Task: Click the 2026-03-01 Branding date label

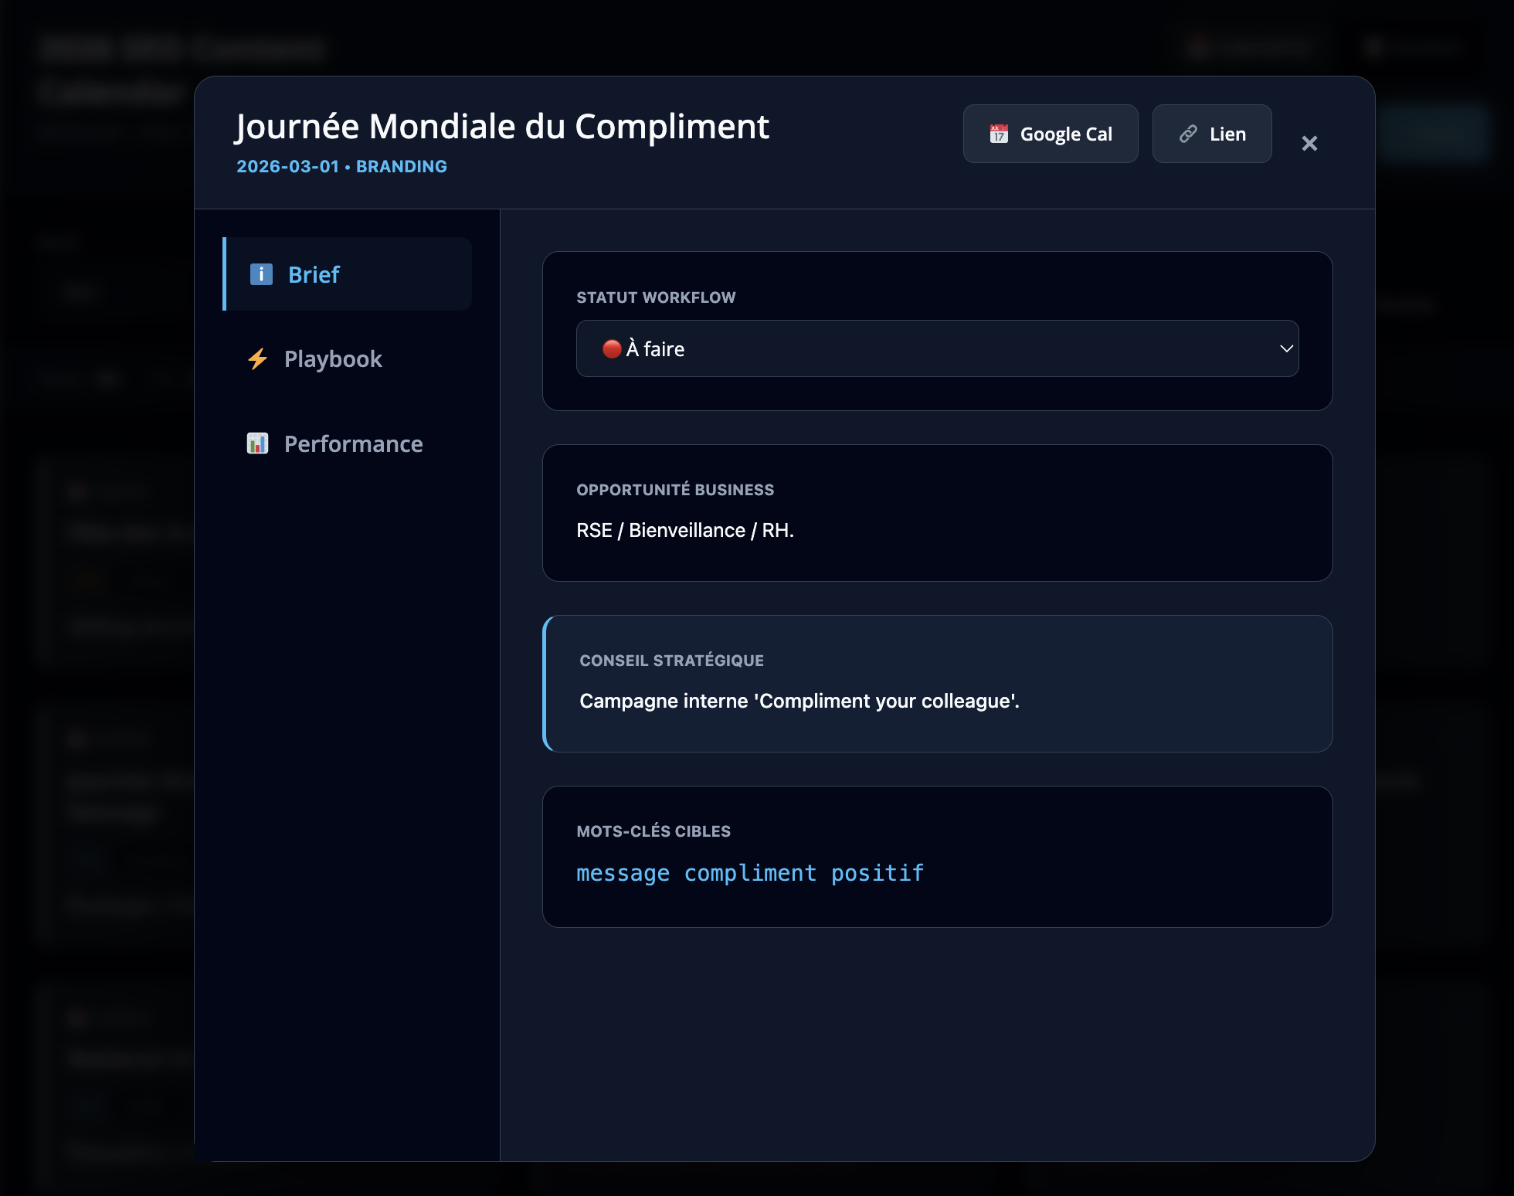Action: pyautogui.click(x=341, y=167)
